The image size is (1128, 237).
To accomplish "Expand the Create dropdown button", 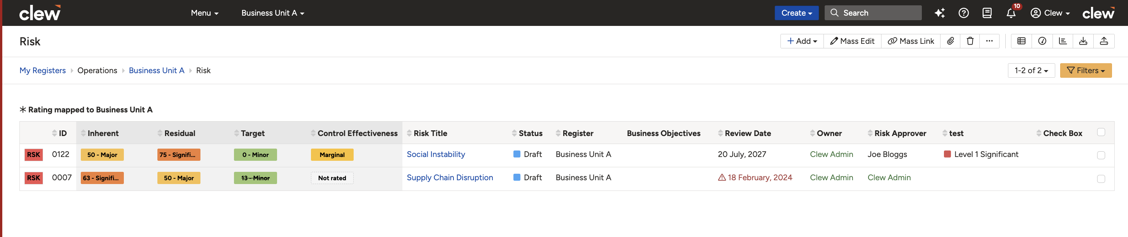I will 796,13.
